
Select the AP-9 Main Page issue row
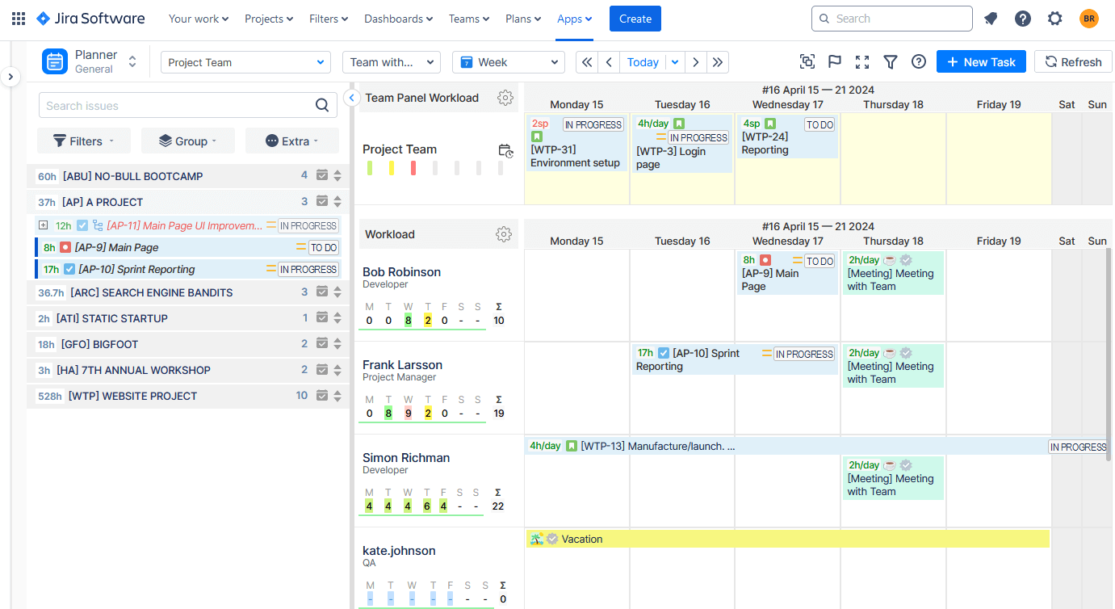pyautogui.click(x=188, y=247)
